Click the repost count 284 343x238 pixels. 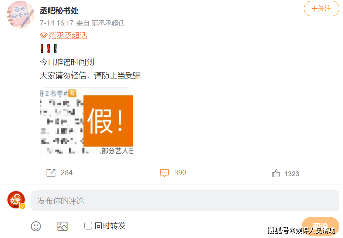pos(67,173)
